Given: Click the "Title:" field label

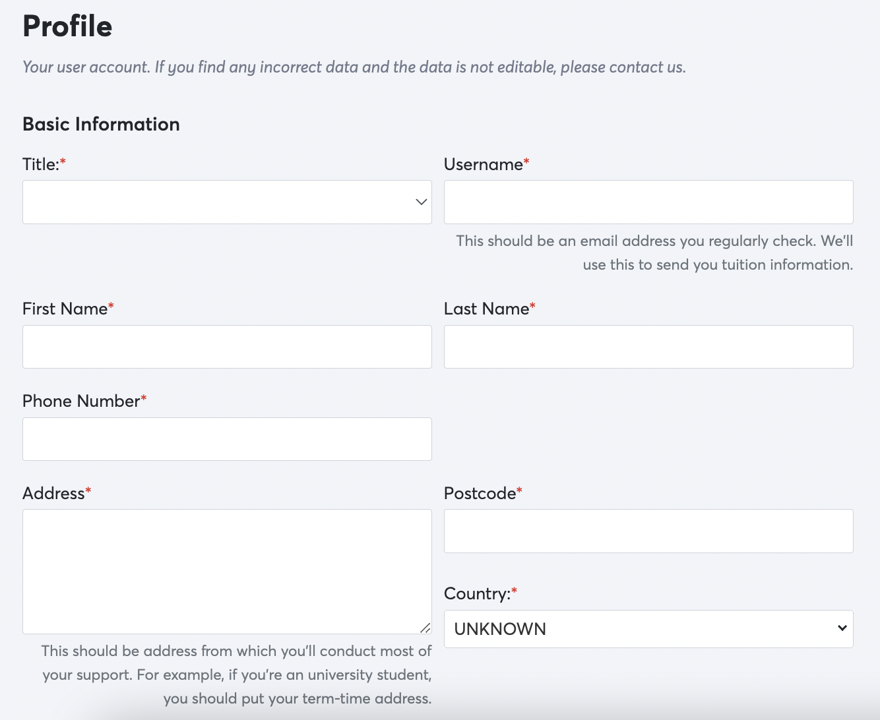Looking at the screenshot, I should click(x=41, y=164).
